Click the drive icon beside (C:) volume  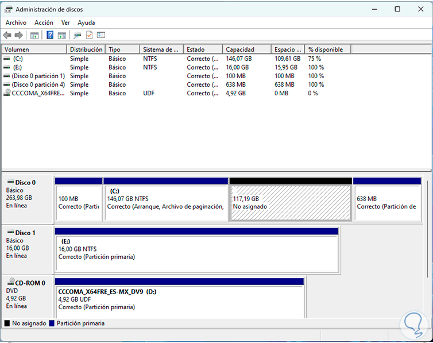click(x=7, y=59)
